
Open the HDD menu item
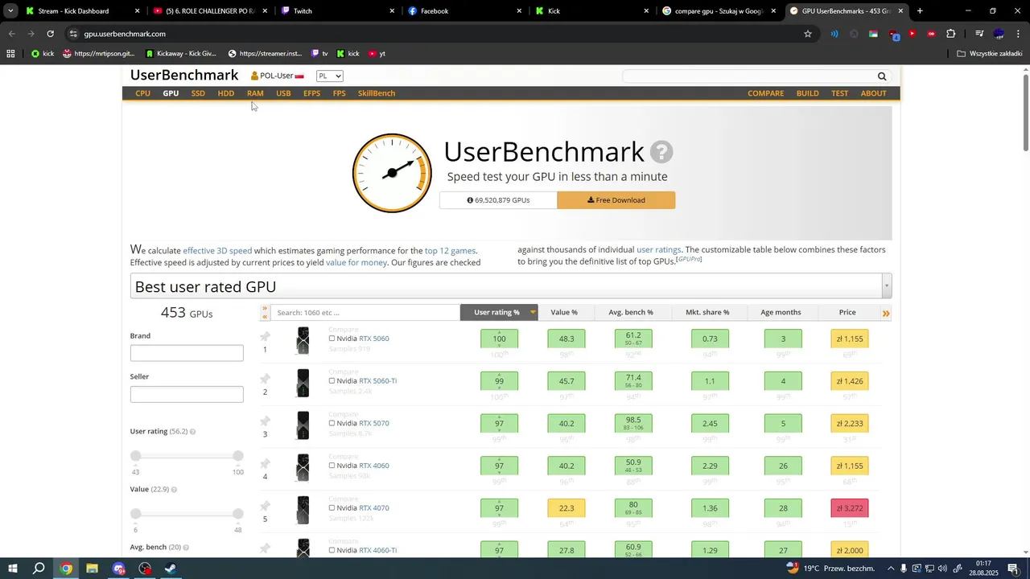(226, 93)
